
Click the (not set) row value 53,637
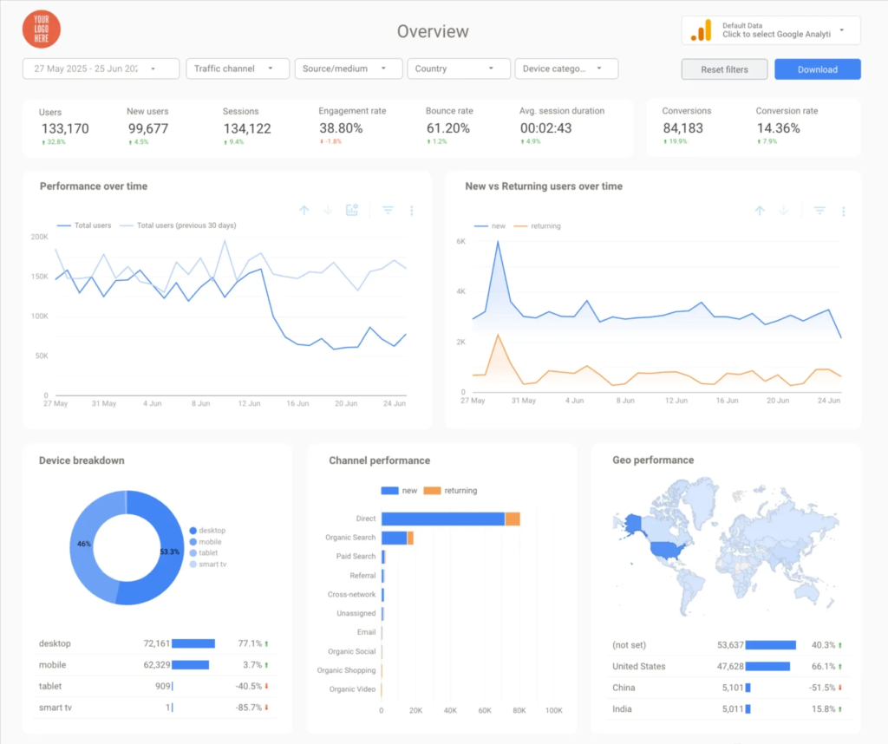[x=730, y=645]
